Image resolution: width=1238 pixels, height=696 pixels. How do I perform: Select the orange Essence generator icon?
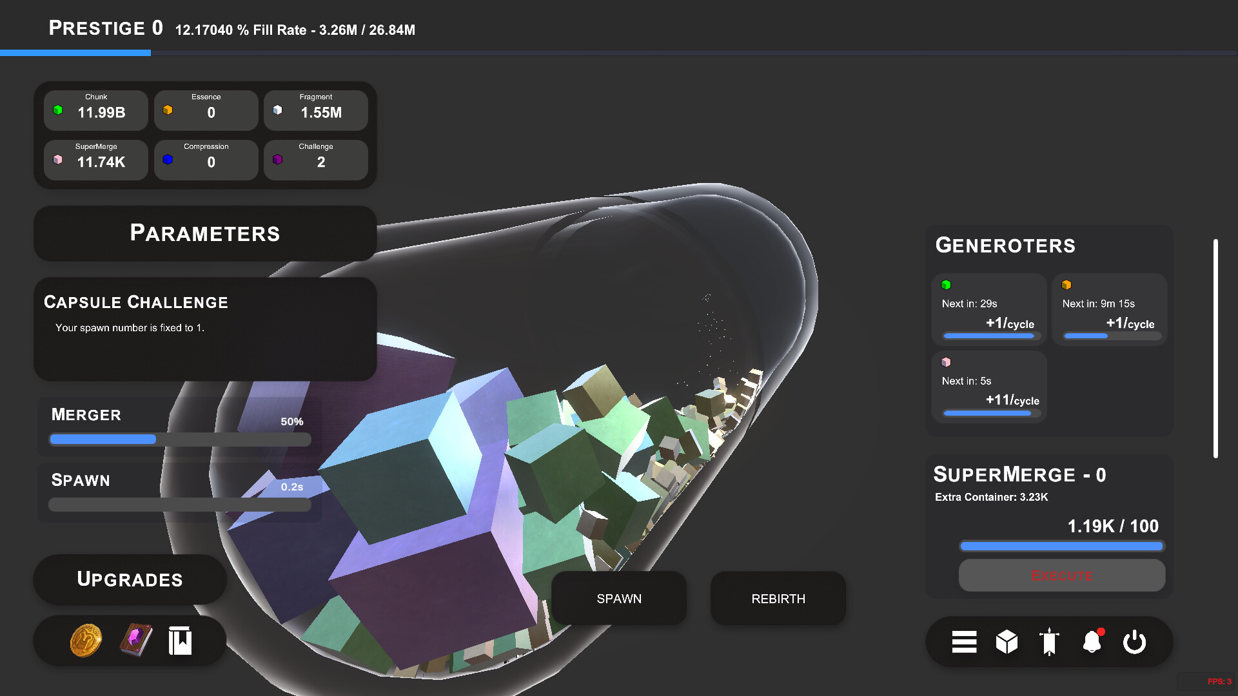click(x=1068, y=284)
